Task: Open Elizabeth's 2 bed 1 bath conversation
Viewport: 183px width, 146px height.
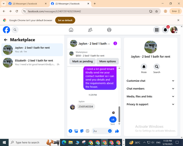Action: point(32,62)
